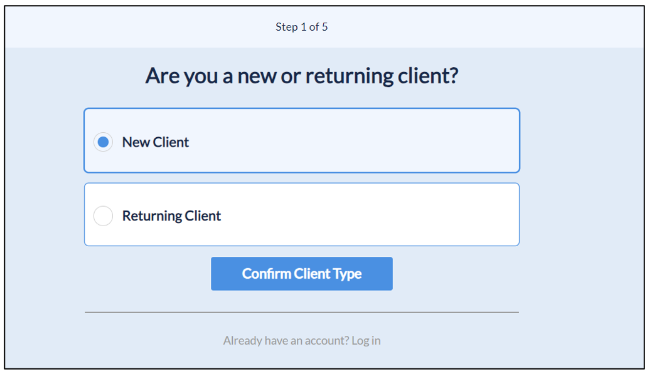Open the Log in link
652x374 pixels.
coord(366,341)
